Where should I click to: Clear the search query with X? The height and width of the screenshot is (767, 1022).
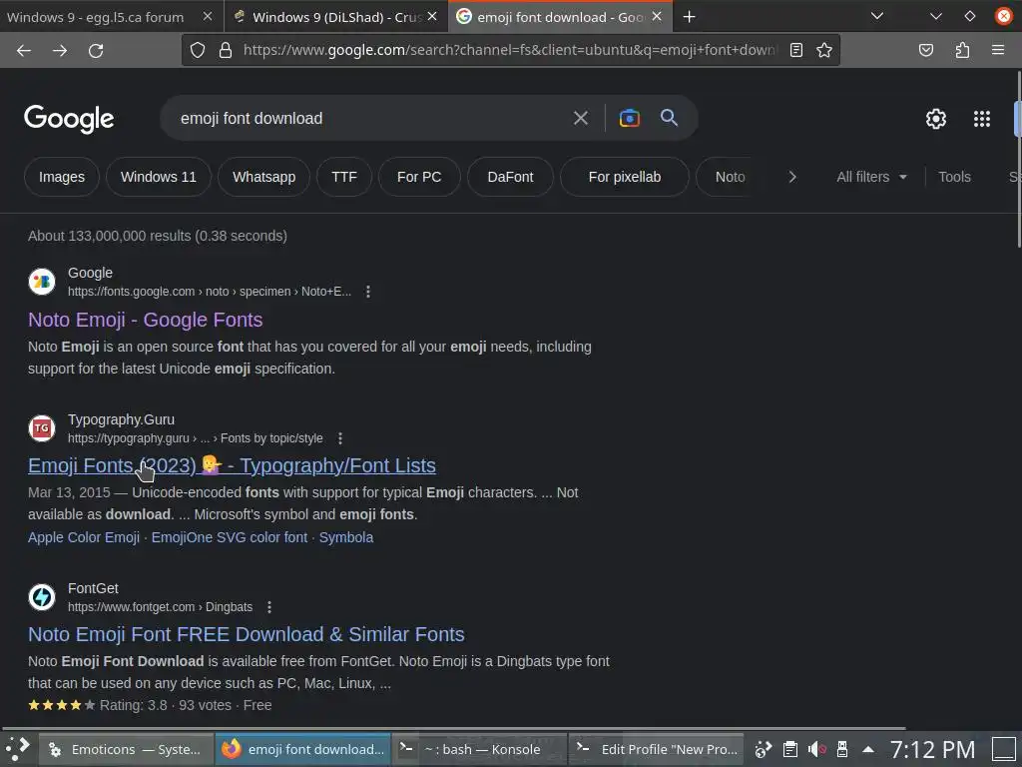(x=581, y=118)
